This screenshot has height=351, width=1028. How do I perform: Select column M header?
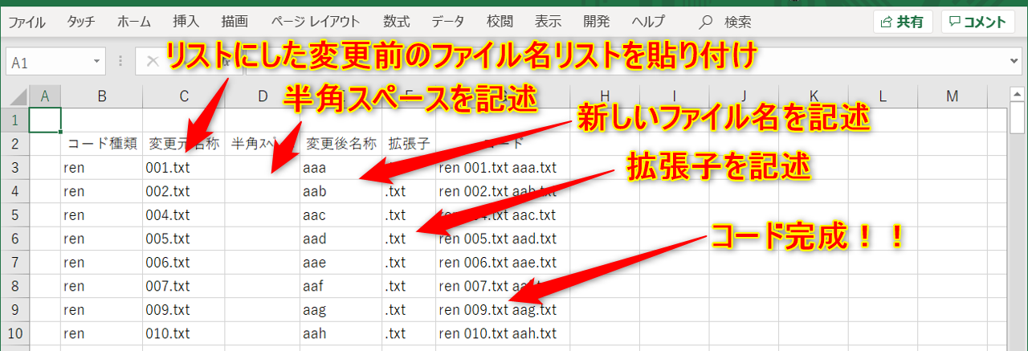tap(953, 96)
